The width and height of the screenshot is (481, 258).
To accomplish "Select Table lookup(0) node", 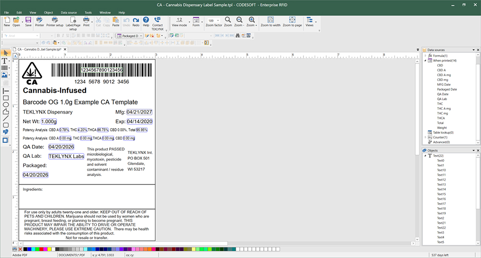I will point(443,132).
